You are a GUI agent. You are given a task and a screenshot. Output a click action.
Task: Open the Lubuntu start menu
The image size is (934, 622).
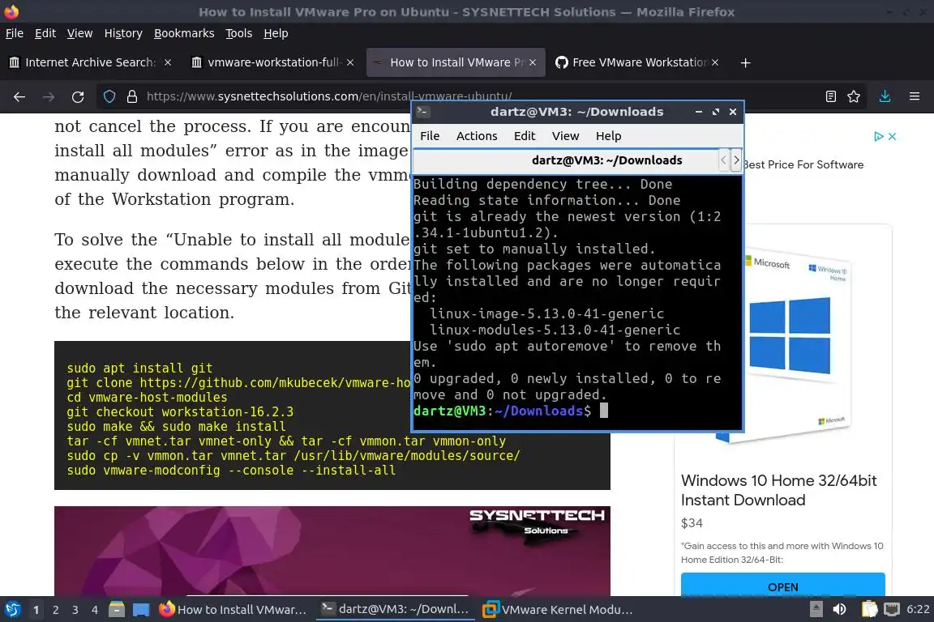point(13,610)
